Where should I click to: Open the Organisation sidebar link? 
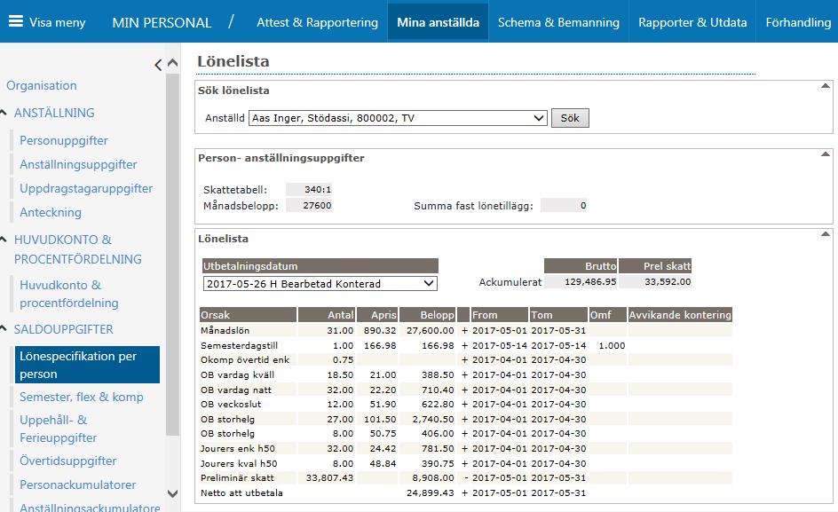(42, 85)
